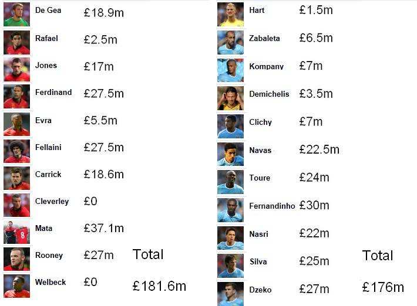Select the Kompany name text
Image resolution: width=417 pixels, height=306 pixels.
267,66
